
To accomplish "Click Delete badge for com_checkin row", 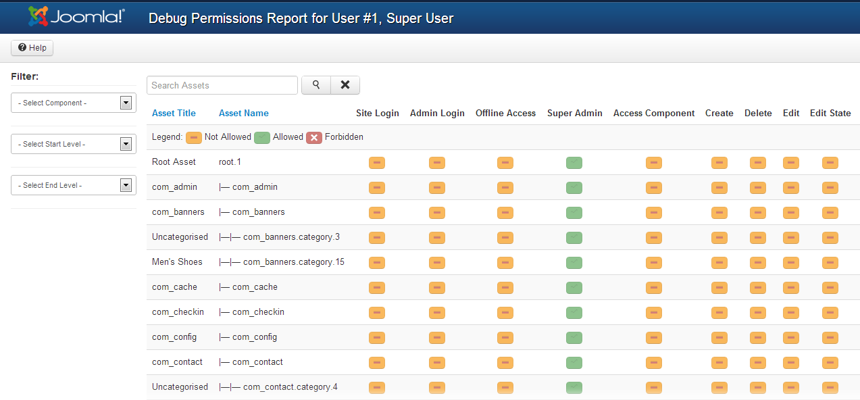I will tap(758, 313).
